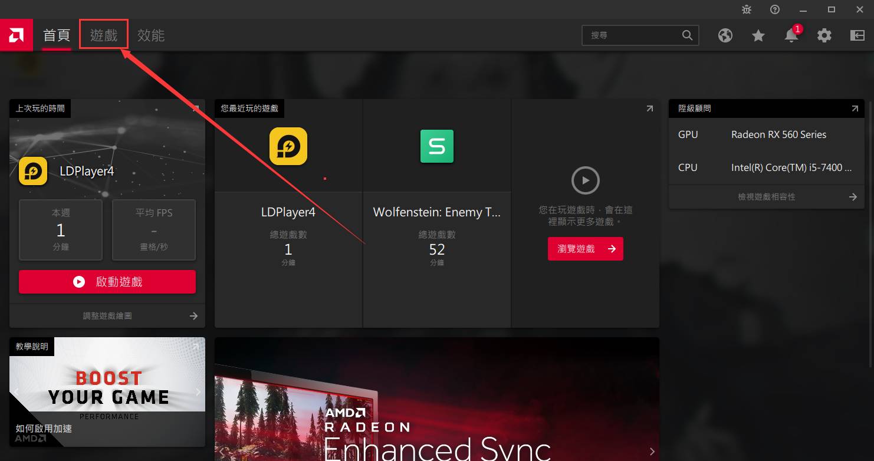
Task: Switch to the 效能 tab
Action: coord(151,35)
